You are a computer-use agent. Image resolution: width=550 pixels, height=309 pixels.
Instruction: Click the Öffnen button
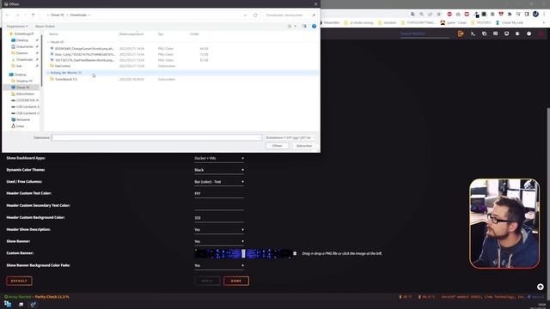(277, 146)
